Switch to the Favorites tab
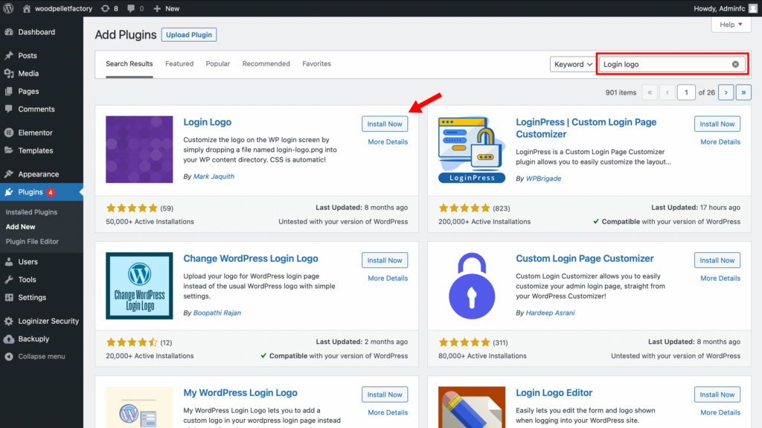Screen dimensions: 762x428 point(316,64)
